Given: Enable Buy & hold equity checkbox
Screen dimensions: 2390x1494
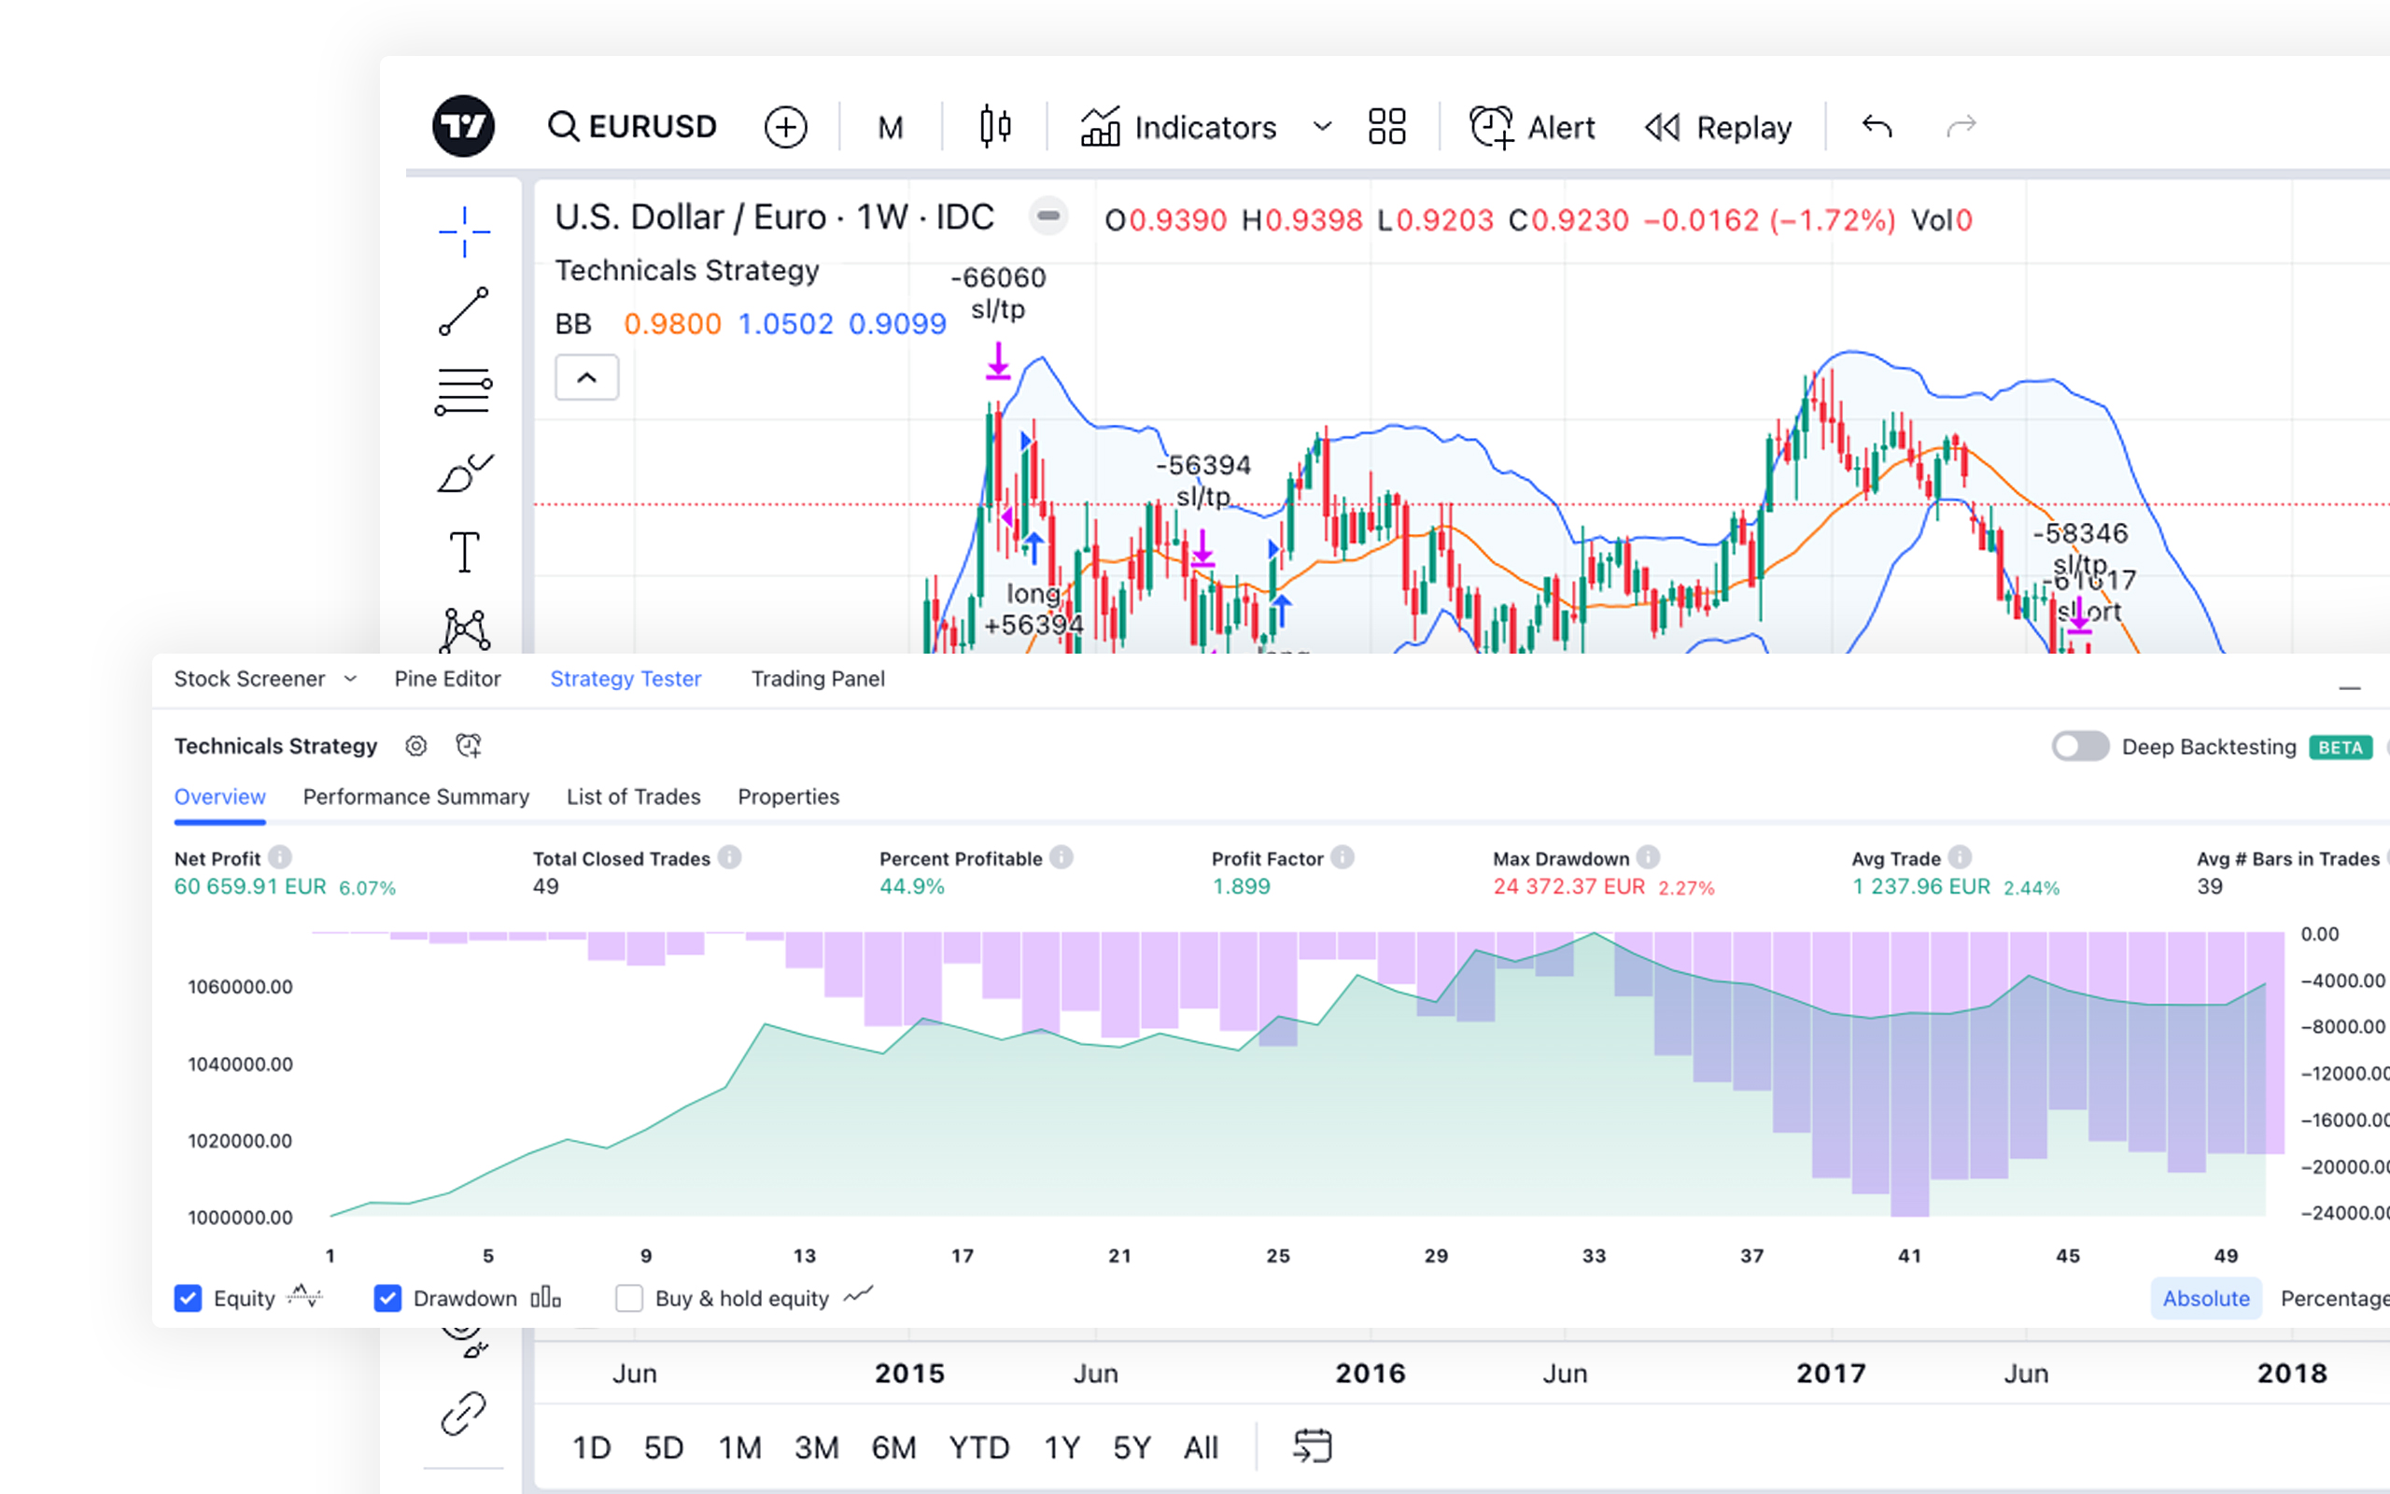Looking at the screenshot, I should [629, 1298].
